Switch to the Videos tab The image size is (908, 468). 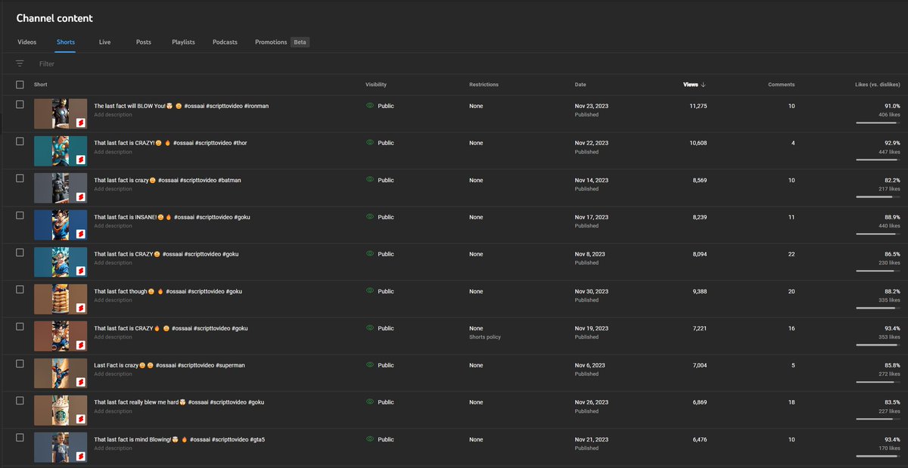26,42
